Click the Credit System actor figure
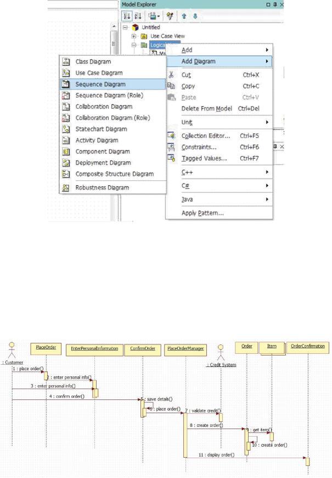Viewport: 332px width, 478px height. [x=221, y=353]
